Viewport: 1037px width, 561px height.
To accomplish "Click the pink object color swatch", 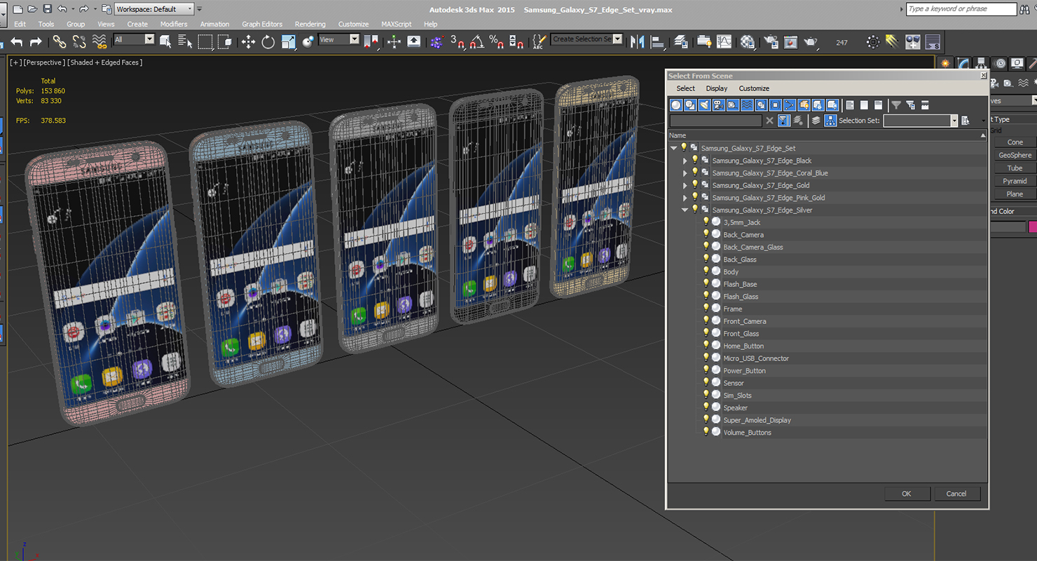I will coord(1033,227).
